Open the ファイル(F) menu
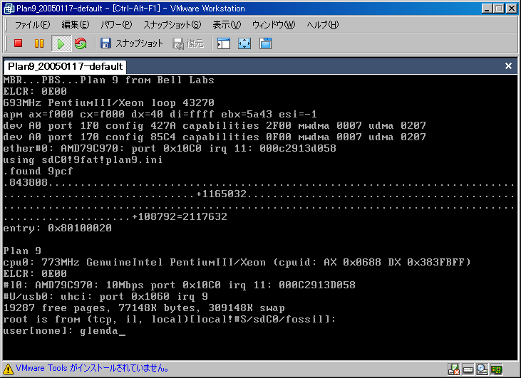This screenshot has width=521, height=378. pos(32,25)
